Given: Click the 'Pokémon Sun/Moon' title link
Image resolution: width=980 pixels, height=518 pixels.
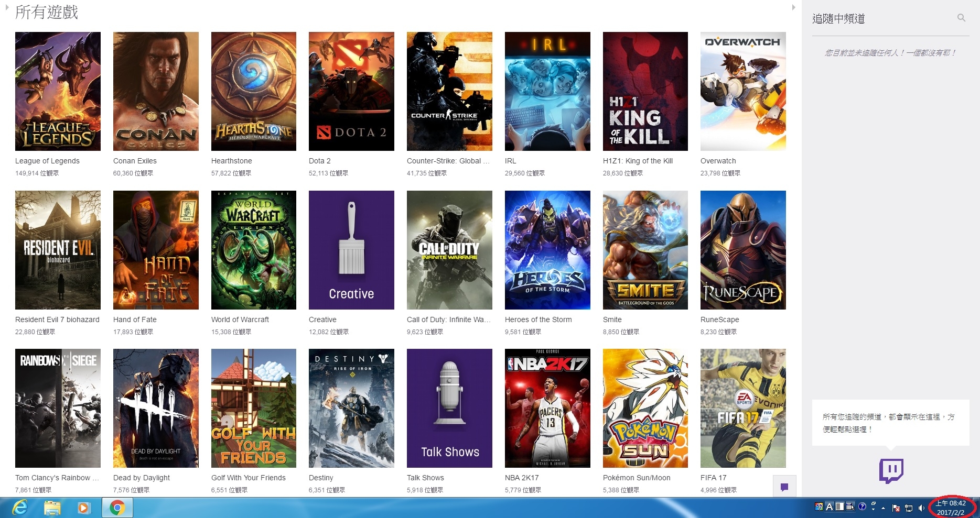Looking at the screenshot, I should 637,478.
